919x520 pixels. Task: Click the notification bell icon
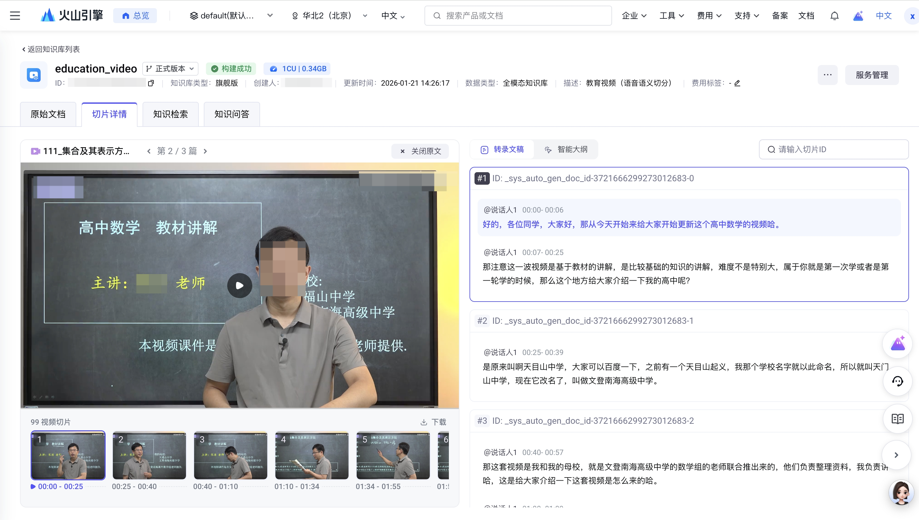(x=834, y=16)
